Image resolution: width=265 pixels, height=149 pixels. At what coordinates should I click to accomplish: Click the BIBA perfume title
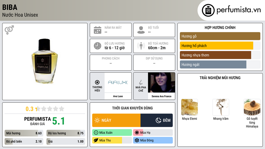pyautogui.click(x=10, y=7)
